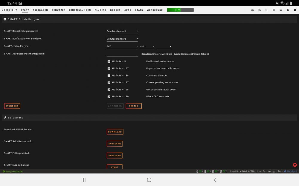Click the SMART Einstellungen section header
299x186 pixels.
pos(149,19)
